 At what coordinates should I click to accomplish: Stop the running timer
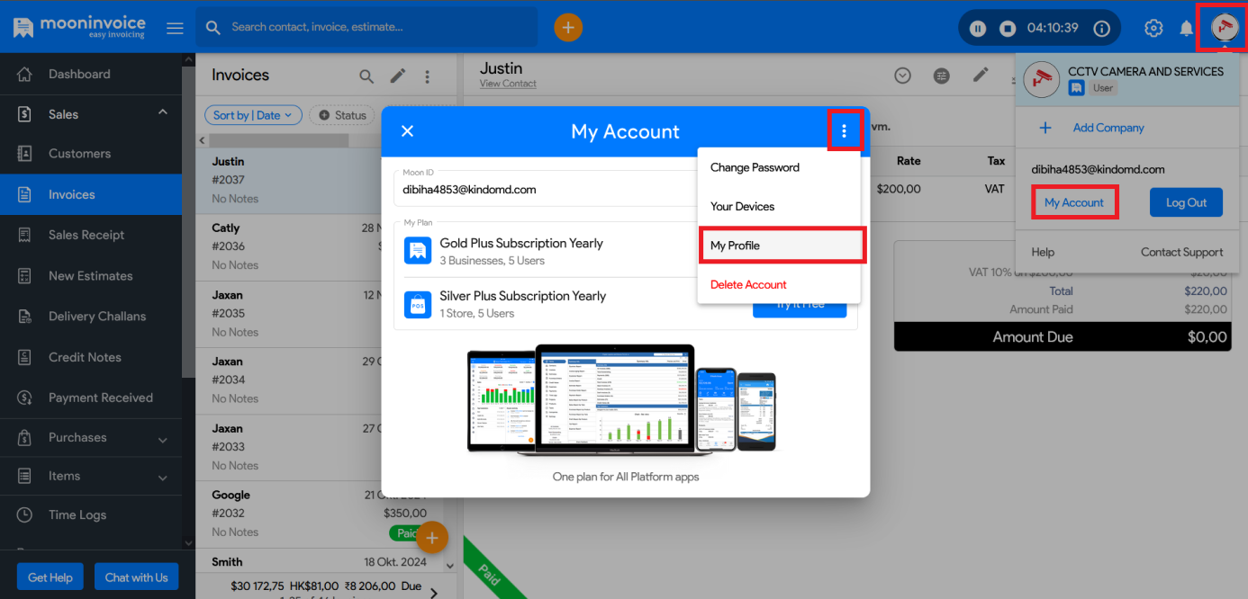click(x=1008, y=28)
